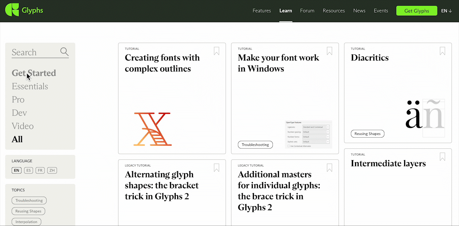This screenshot has width=459, height=226.
Task: Open the Essentials category link
Action: pyautogui.click(x=30, y=86)
